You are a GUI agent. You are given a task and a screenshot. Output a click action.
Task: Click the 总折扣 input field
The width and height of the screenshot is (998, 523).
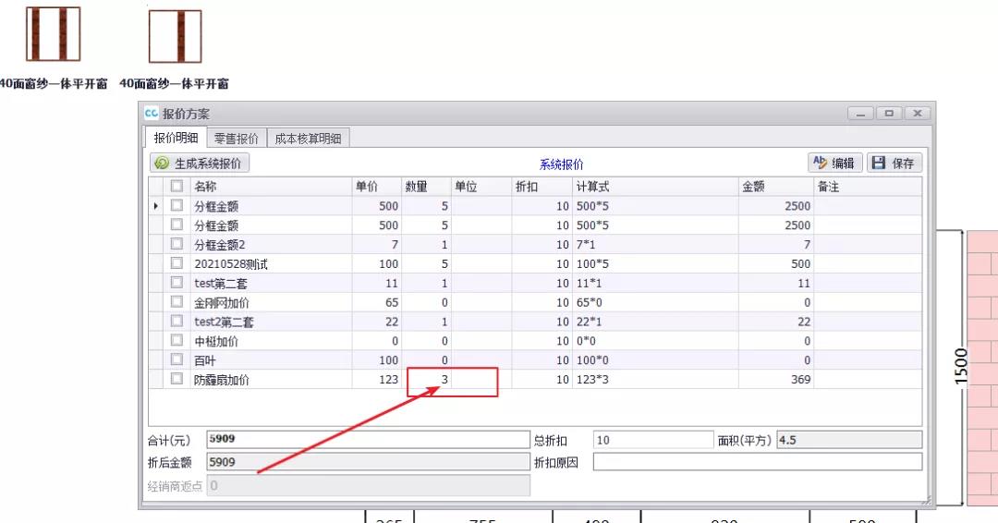pos(652,440)
